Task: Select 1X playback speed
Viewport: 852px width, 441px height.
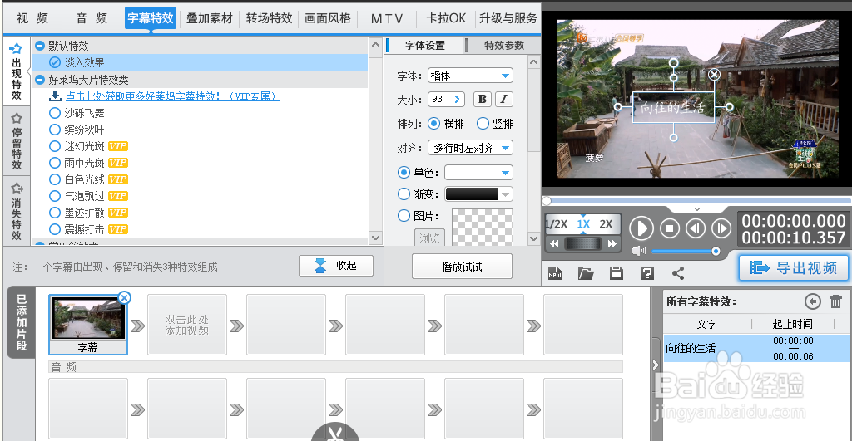Action: point(583,224)
